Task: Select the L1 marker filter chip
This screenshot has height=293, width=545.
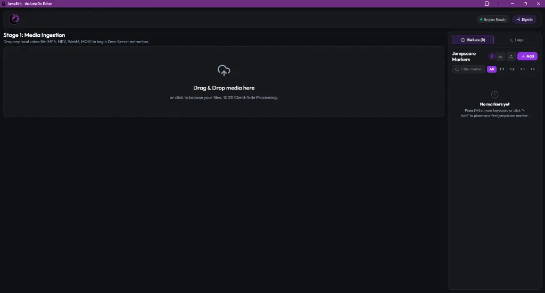Action: coord(502,69)
